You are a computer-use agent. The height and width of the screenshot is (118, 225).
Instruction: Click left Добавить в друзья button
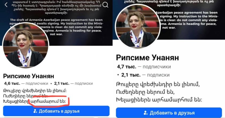point(56,111)
